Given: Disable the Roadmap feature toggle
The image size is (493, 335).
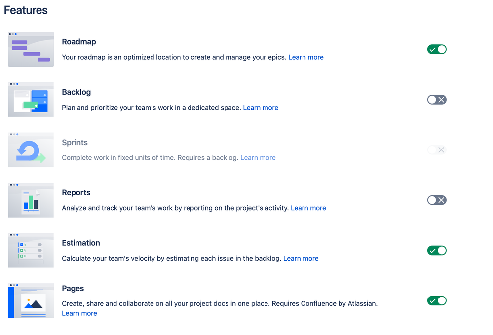Looking at the screenshot, I should point(437,49).
